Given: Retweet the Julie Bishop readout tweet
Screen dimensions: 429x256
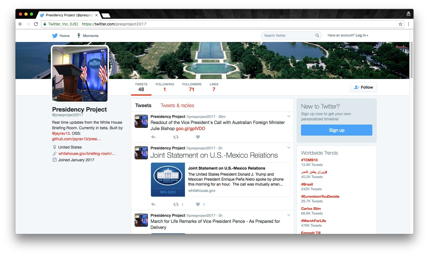Looking at the screenshot, I should click(x=176, y=137).
